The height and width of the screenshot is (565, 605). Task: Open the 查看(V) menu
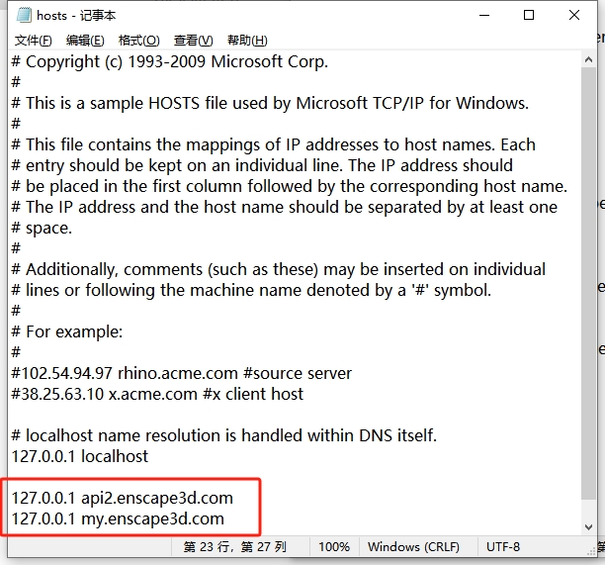pos(193,41)
